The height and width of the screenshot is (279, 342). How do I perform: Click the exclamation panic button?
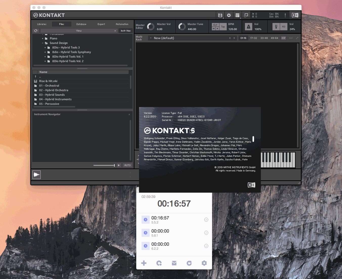click(285, 15)
